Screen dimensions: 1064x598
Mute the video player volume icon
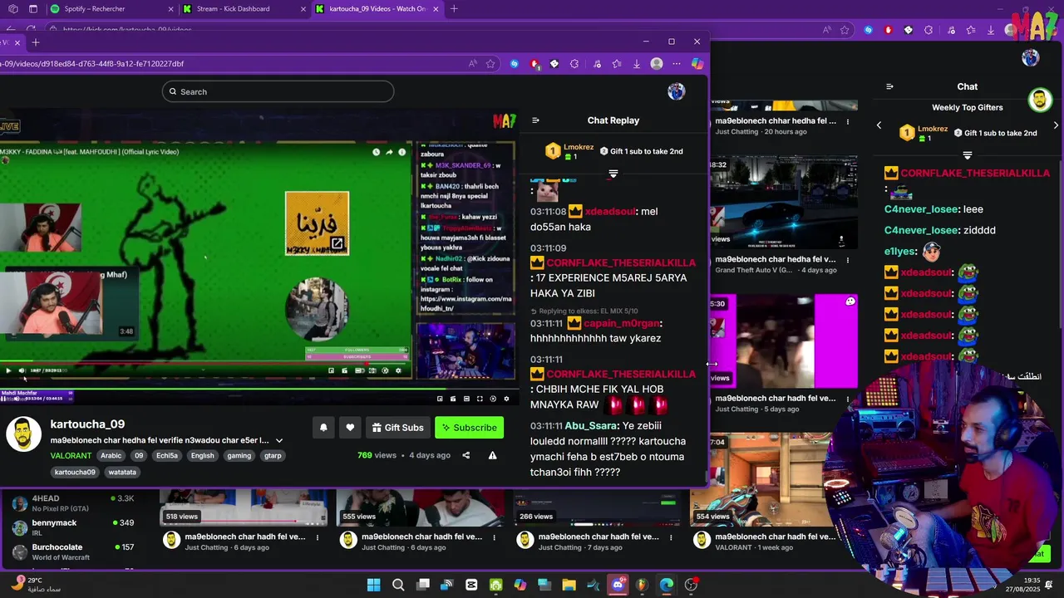coord(22,370)
